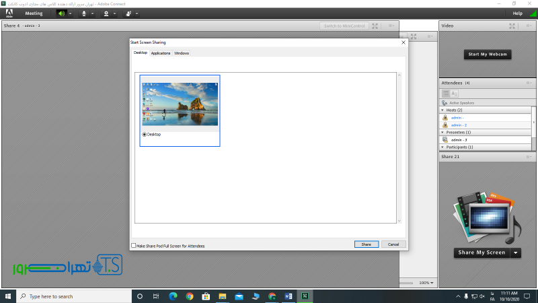
Task: Open Microsoft Word from the taskbar
Action: coord(288,296)
